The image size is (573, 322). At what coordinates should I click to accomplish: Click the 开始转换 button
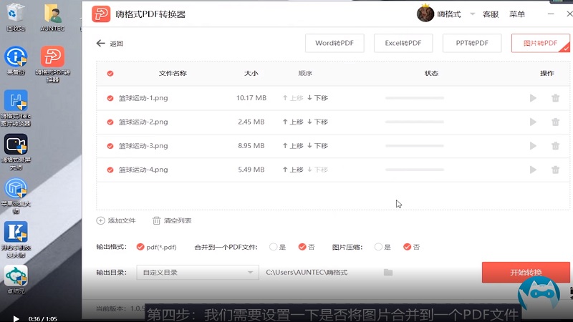526,273
